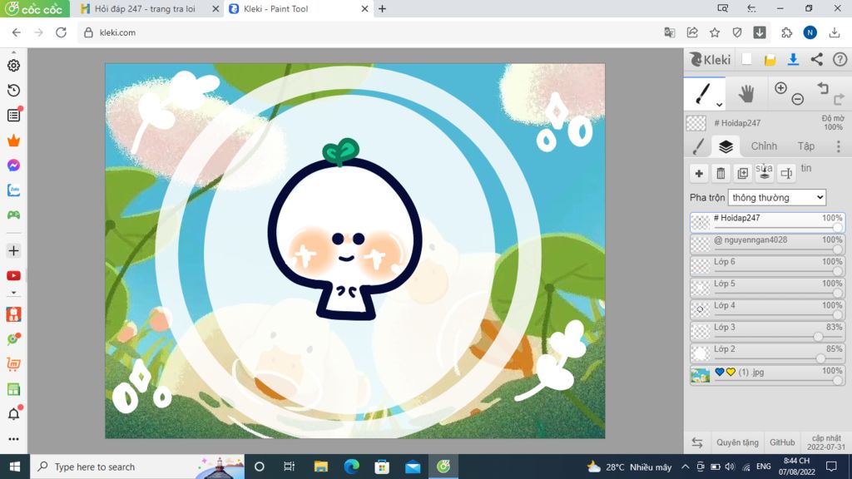Click the kleki.com address bar
This screenshot has width=852, height=479.
pyautogui.click(x=369, y=32)
